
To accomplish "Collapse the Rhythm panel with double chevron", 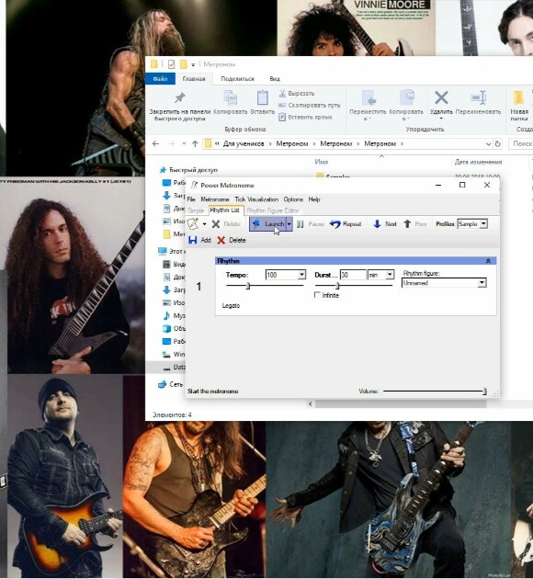I will tap(488, 261).
